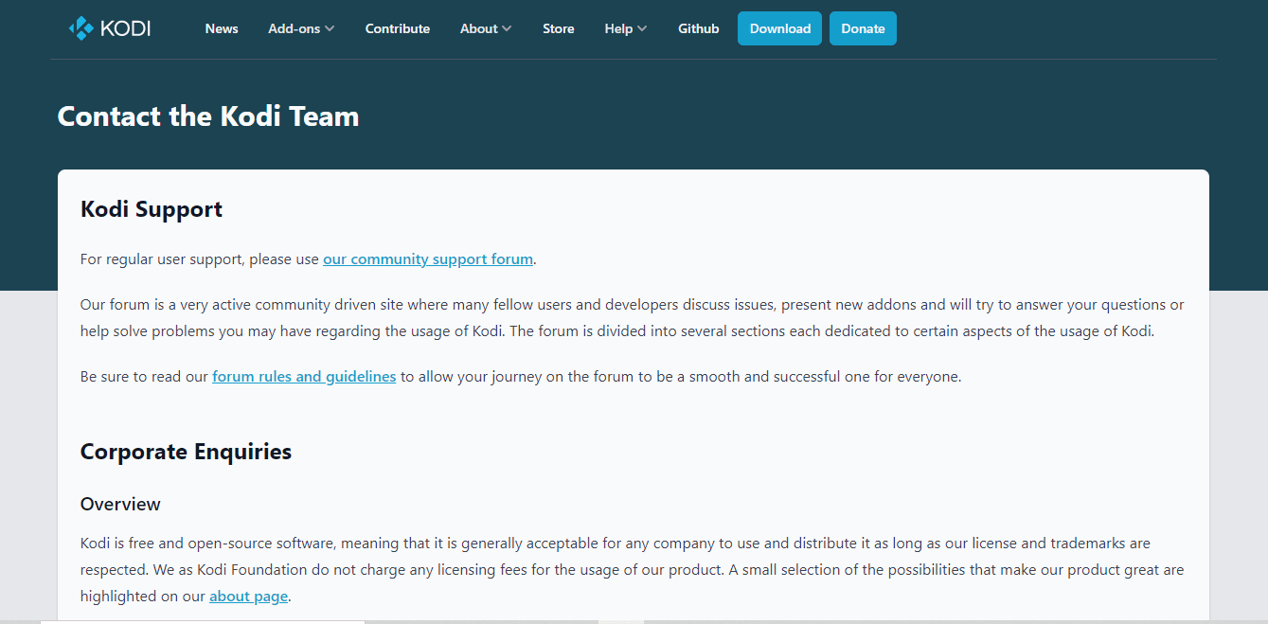Click the Corporate Enquiries heading

coord(186,452)
